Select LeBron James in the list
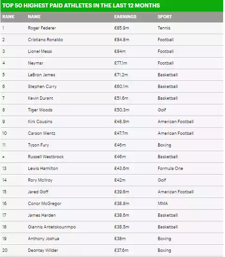This screenshot has width=225, height=257. 42,75
